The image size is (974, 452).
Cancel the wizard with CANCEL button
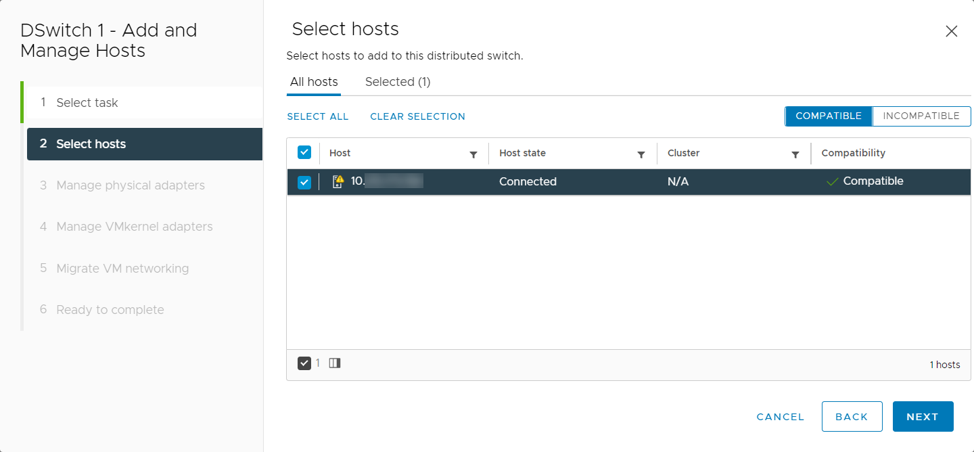click(781, 417)
